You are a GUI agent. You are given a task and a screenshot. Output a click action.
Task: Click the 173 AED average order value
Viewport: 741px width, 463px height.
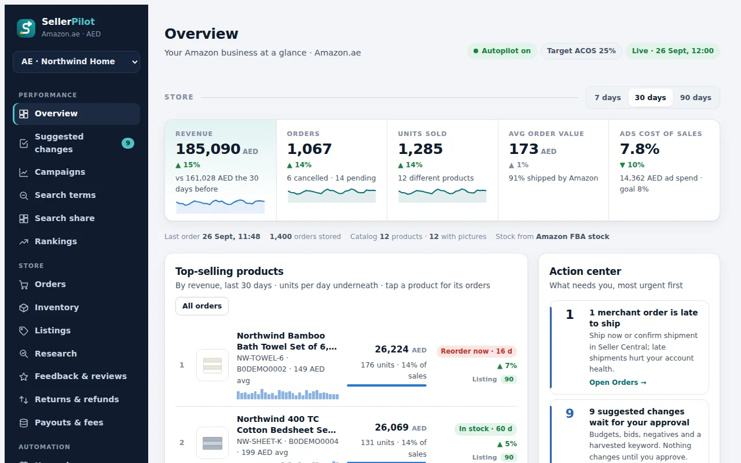(533, 149)
